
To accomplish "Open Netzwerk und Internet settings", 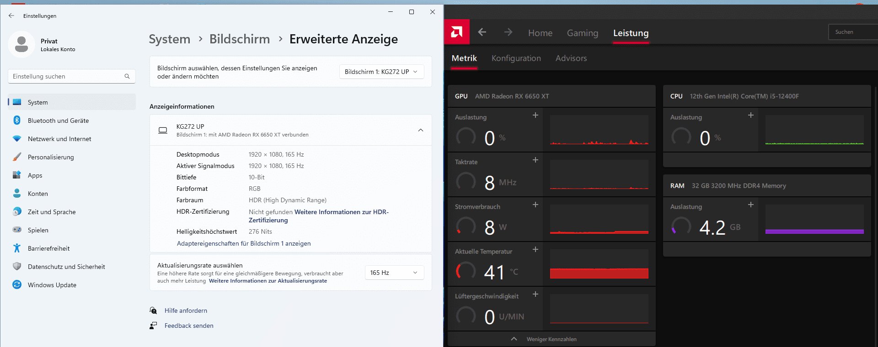I will click(72, 139).
